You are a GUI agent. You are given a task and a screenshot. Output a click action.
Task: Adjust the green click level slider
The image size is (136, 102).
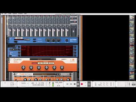53,84
